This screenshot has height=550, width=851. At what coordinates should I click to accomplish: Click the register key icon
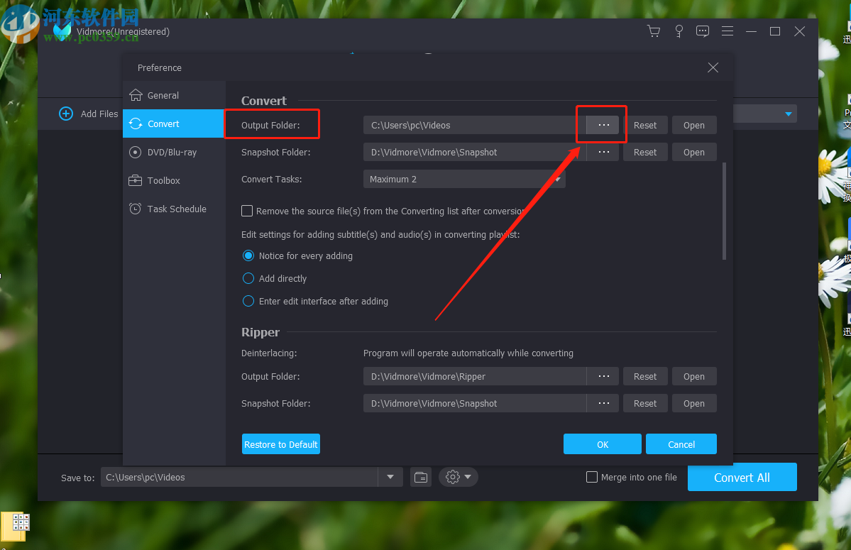pos(679,31)
